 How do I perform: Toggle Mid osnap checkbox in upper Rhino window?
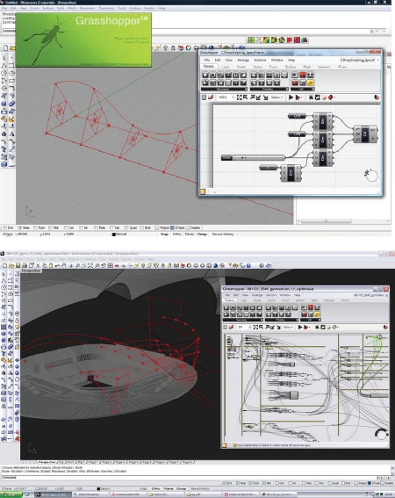click(51, 227)
